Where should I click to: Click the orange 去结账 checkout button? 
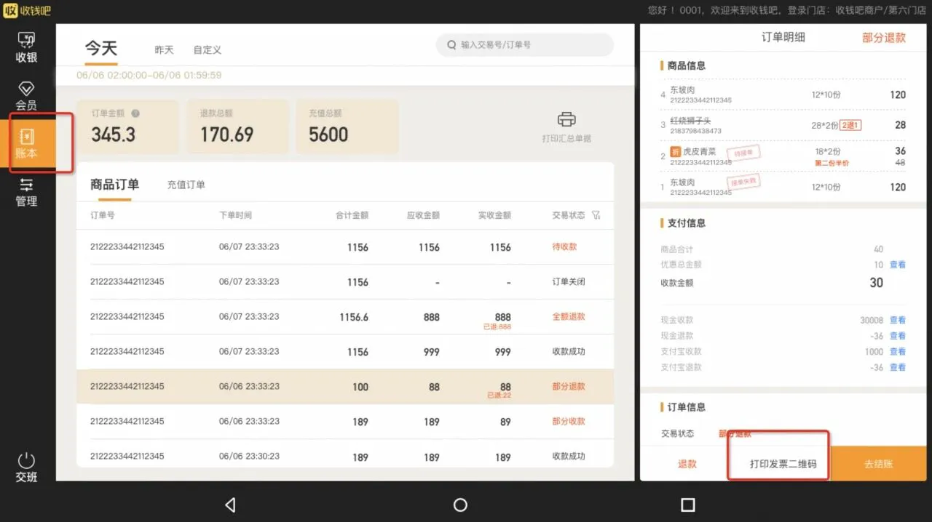(x=878, y=464)
